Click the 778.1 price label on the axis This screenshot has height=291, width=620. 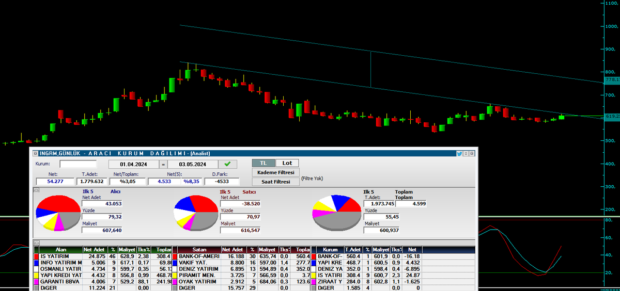click(611, 80)
